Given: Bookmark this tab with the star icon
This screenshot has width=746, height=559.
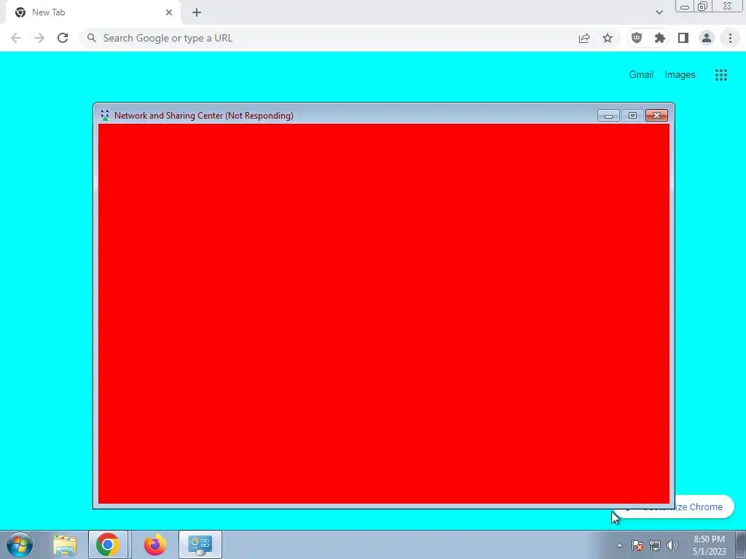Looking at the screenshot, I should tap(608, 38).
